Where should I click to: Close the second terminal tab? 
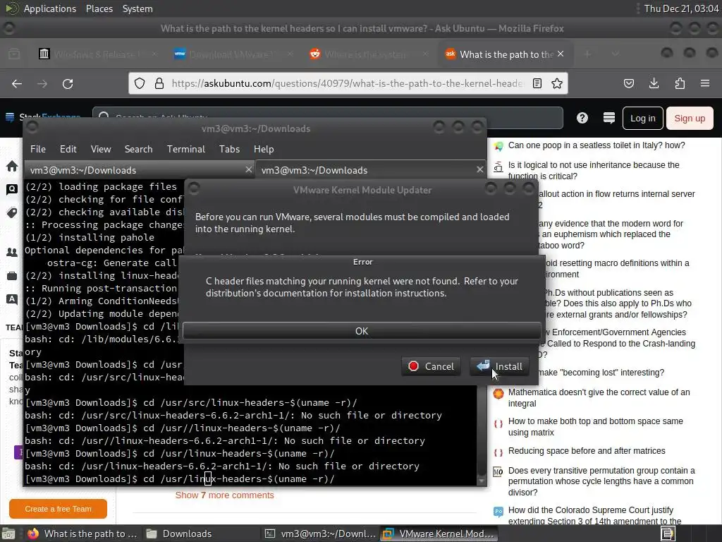pyautogui.click(x=479, y=169)
